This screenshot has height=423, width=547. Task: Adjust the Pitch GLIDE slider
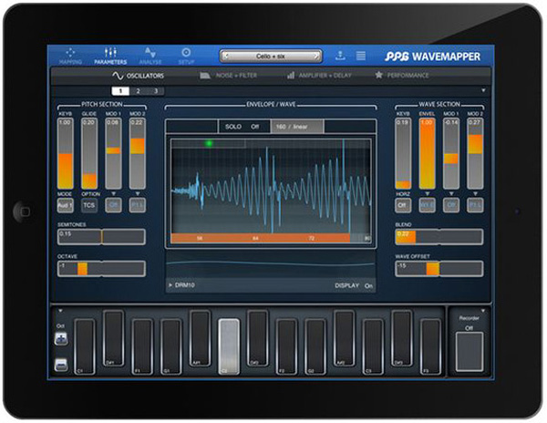(x=89, y=153)
